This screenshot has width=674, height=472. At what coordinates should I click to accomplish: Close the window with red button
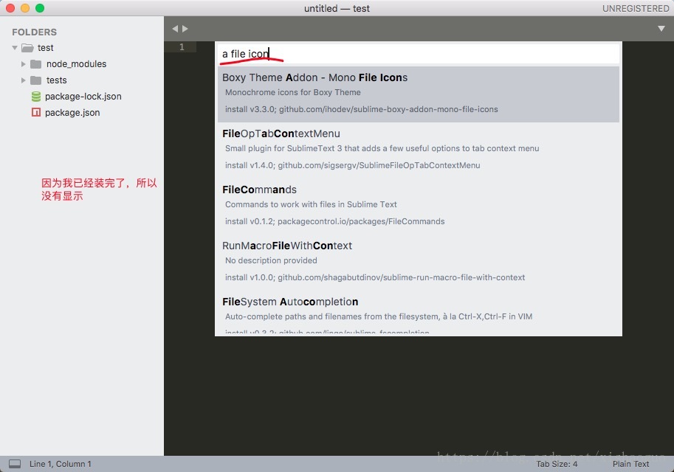[10, 8]
